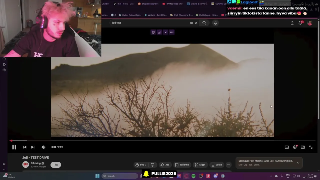320x180 pixels.
Task: Enter fullscreen mode on the video
Action: (311, 147)
